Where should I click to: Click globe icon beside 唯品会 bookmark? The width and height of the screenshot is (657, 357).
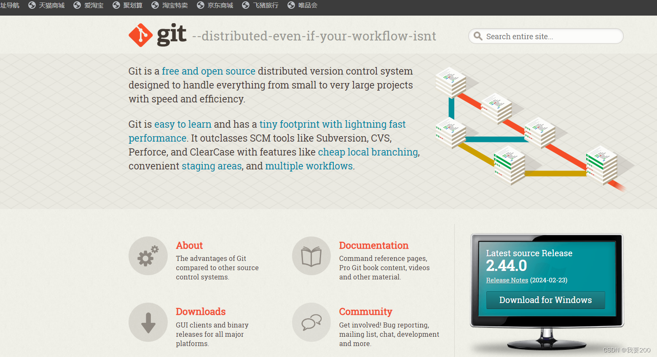pyautogui.click(x=291, y=5)
